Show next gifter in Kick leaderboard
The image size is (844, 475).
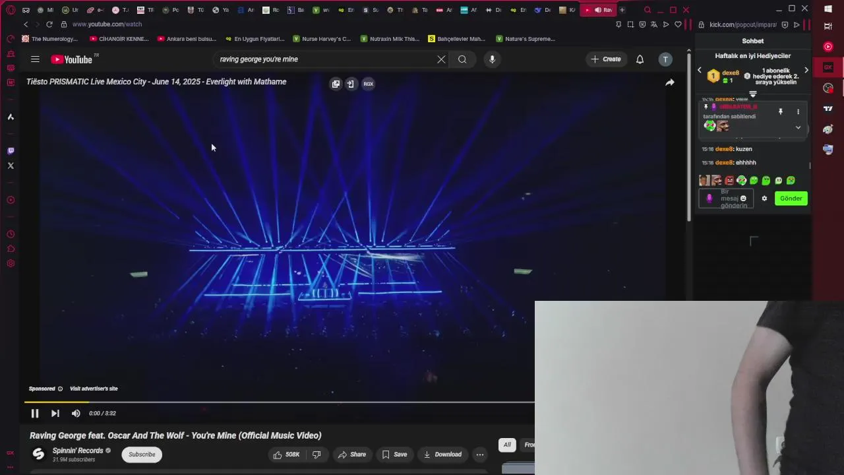(806, 70)
